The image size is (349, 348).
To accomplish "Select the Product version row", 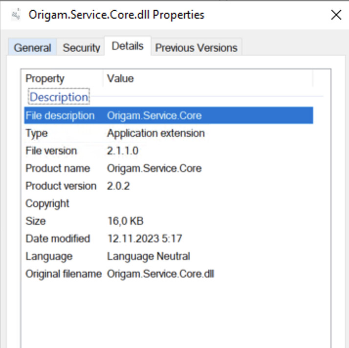I will (x=169, y=186).
